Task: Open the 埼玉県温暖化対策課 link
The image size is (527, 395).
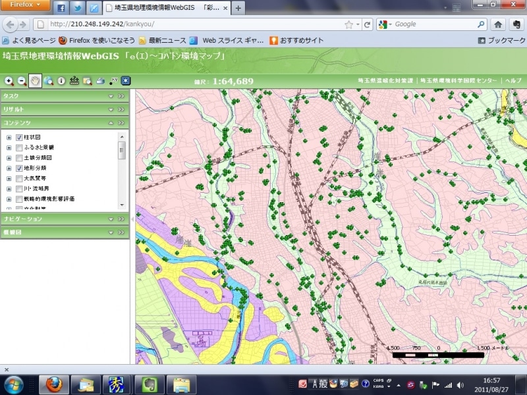Action: [385, 80]
